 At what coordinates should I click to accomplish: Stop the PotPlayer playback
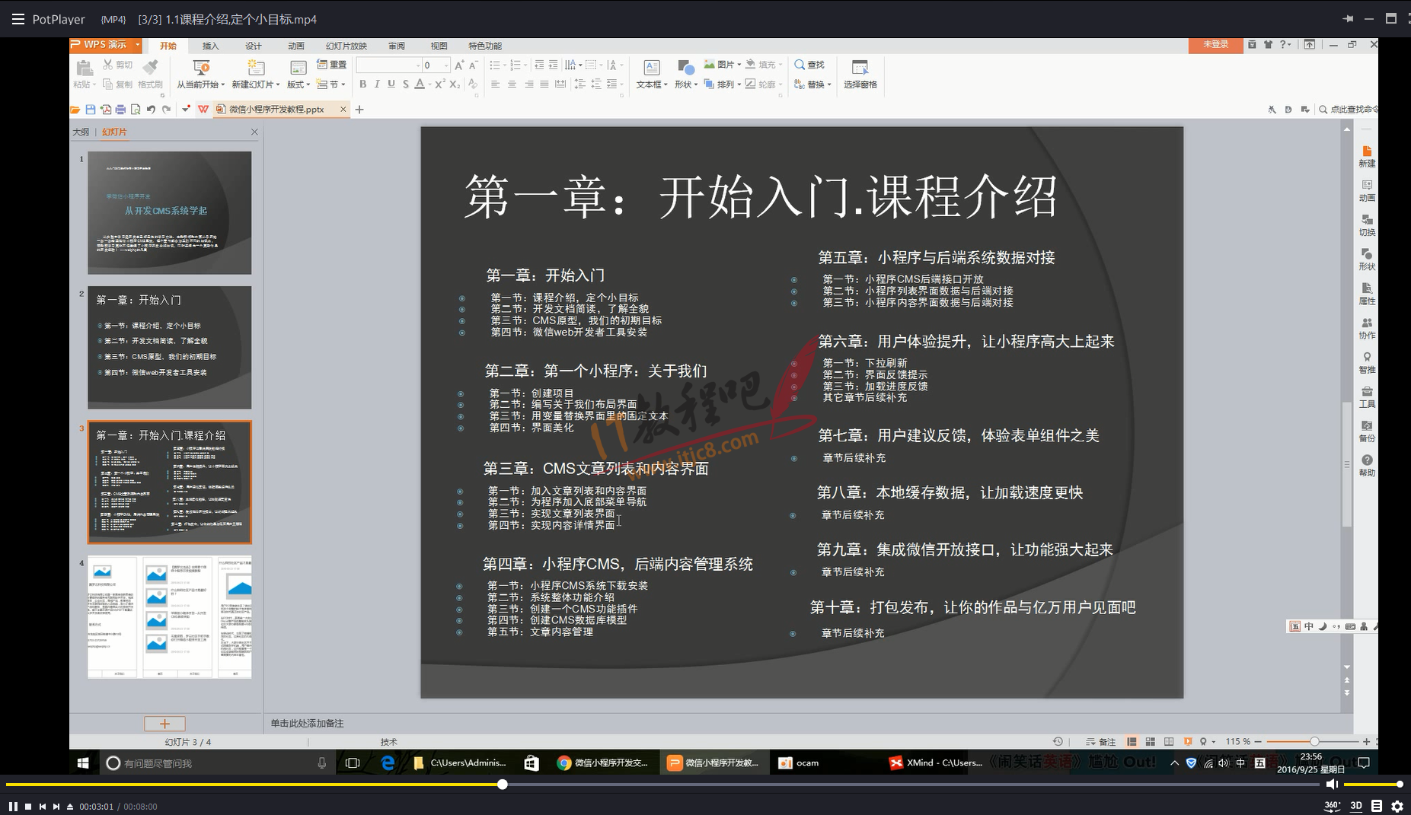28,806
